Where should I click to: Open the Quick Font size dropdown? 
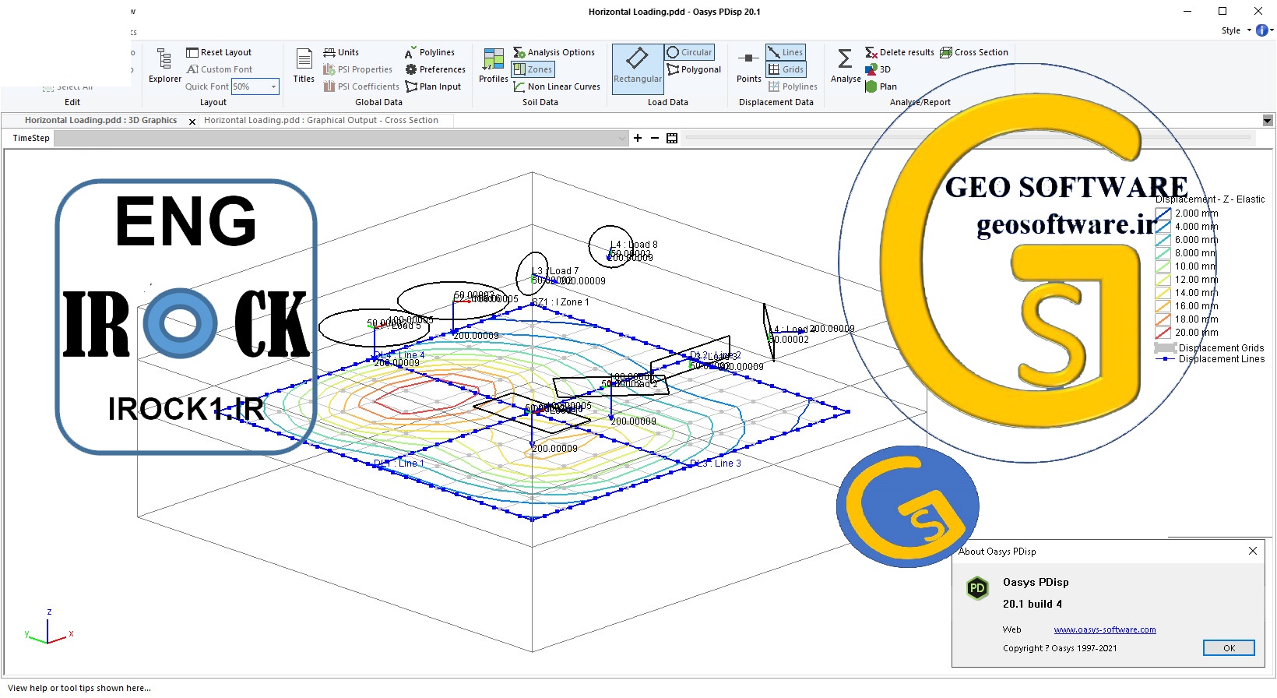pos(273,86)
